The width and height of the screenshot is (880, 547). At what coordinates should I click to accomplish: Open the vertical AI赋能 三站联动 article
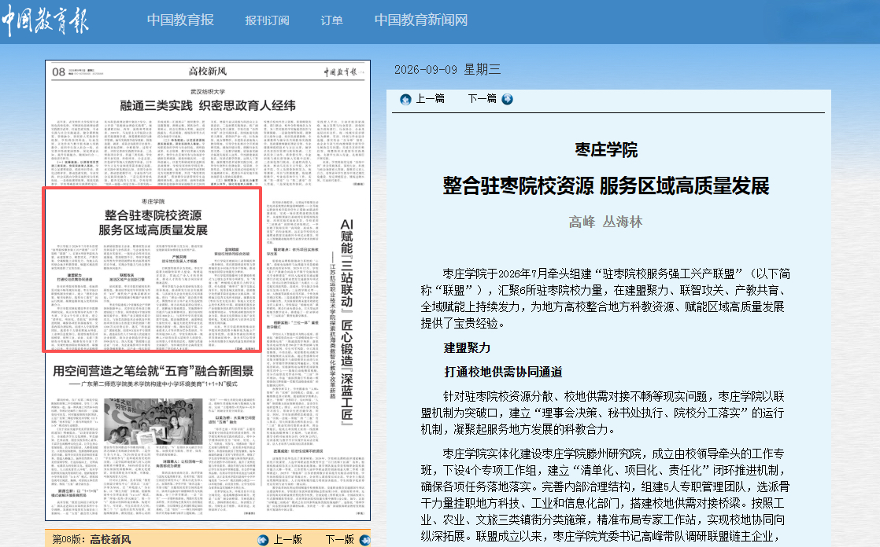click(x=347, y=321)
